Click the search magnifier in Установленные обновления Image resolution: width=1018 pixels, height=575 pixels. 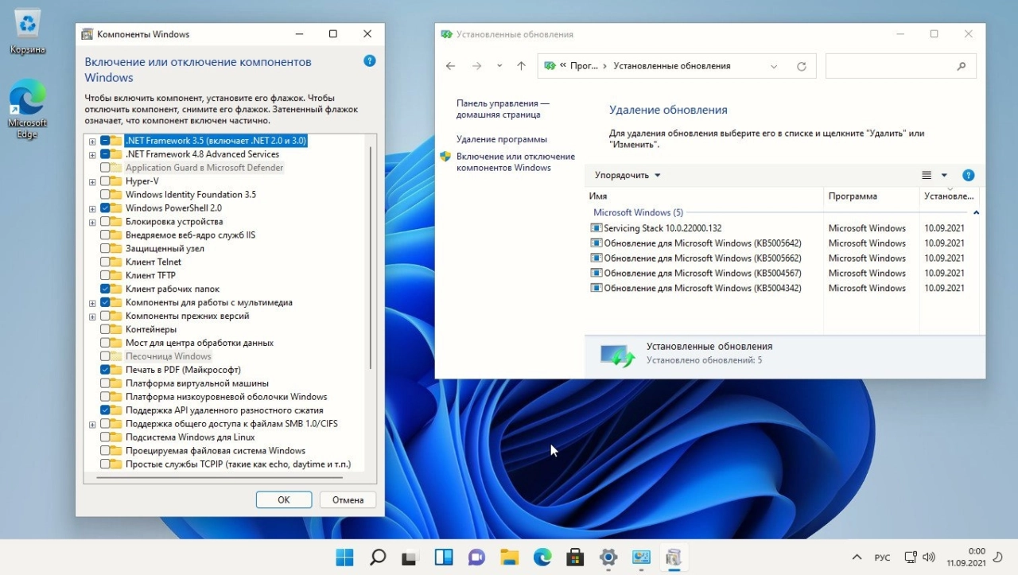click(962, 66)
